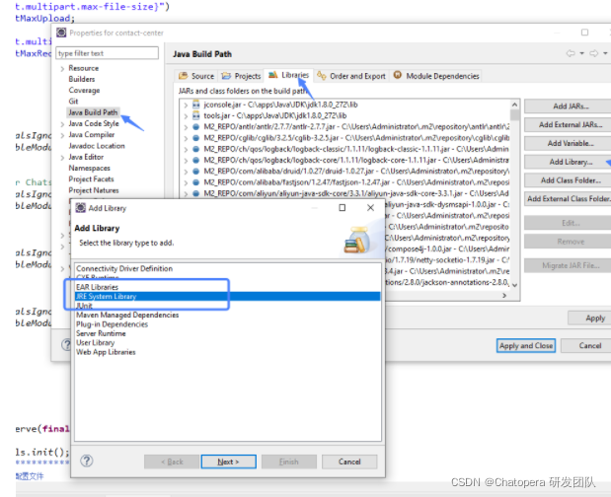
Task: Click the forward navigation arrow icon
Action: coord(594,53)
